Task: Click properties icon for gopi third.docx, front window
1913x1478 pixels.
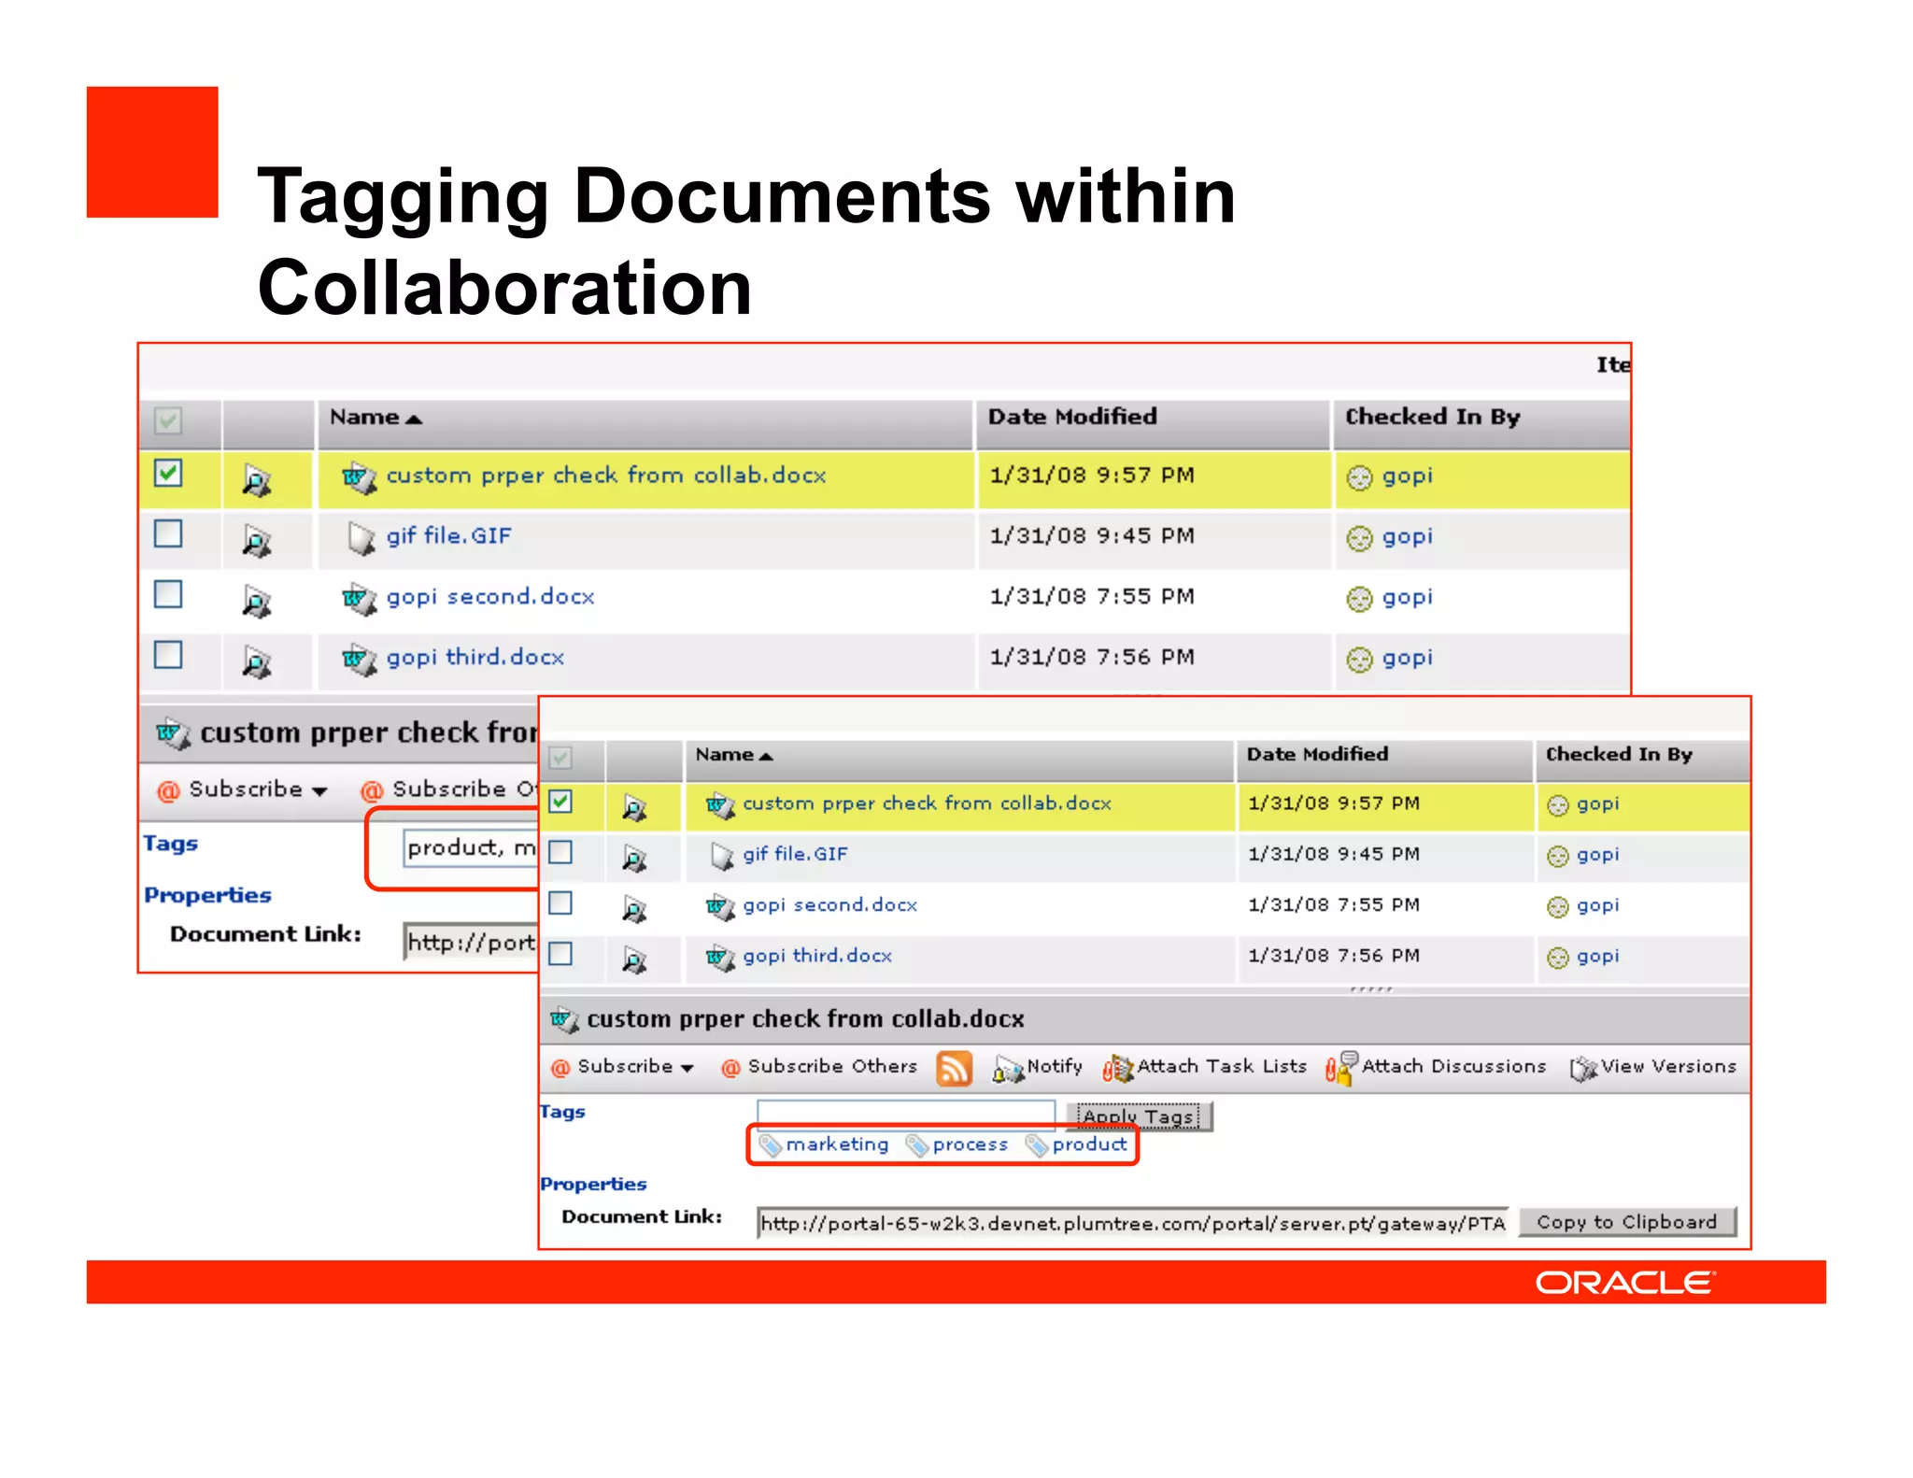Action: pyautogui.click(x=634, y=959)
